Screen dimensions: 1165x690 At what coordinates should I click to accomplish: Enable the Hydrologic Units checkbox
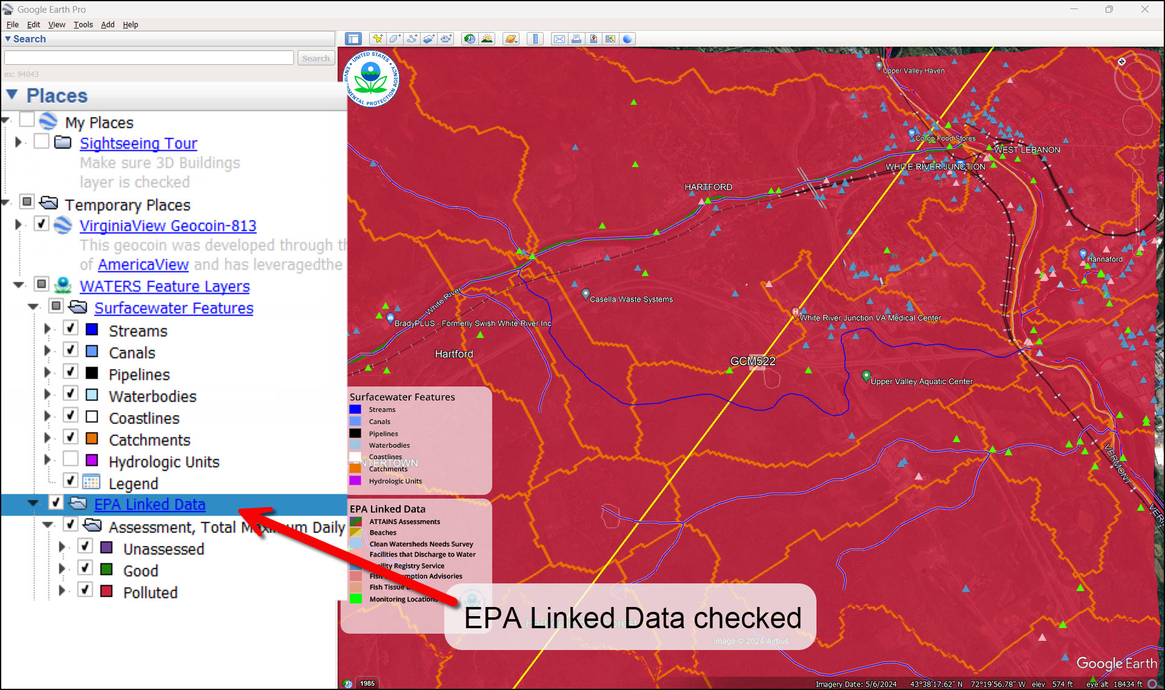pos(70,459)
